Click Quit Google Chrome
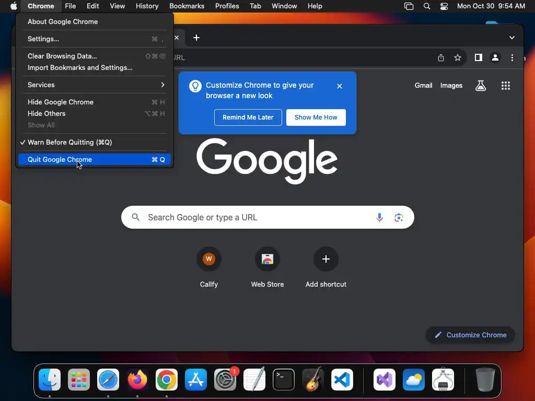 pyautogui.click(x=95, y=159)
